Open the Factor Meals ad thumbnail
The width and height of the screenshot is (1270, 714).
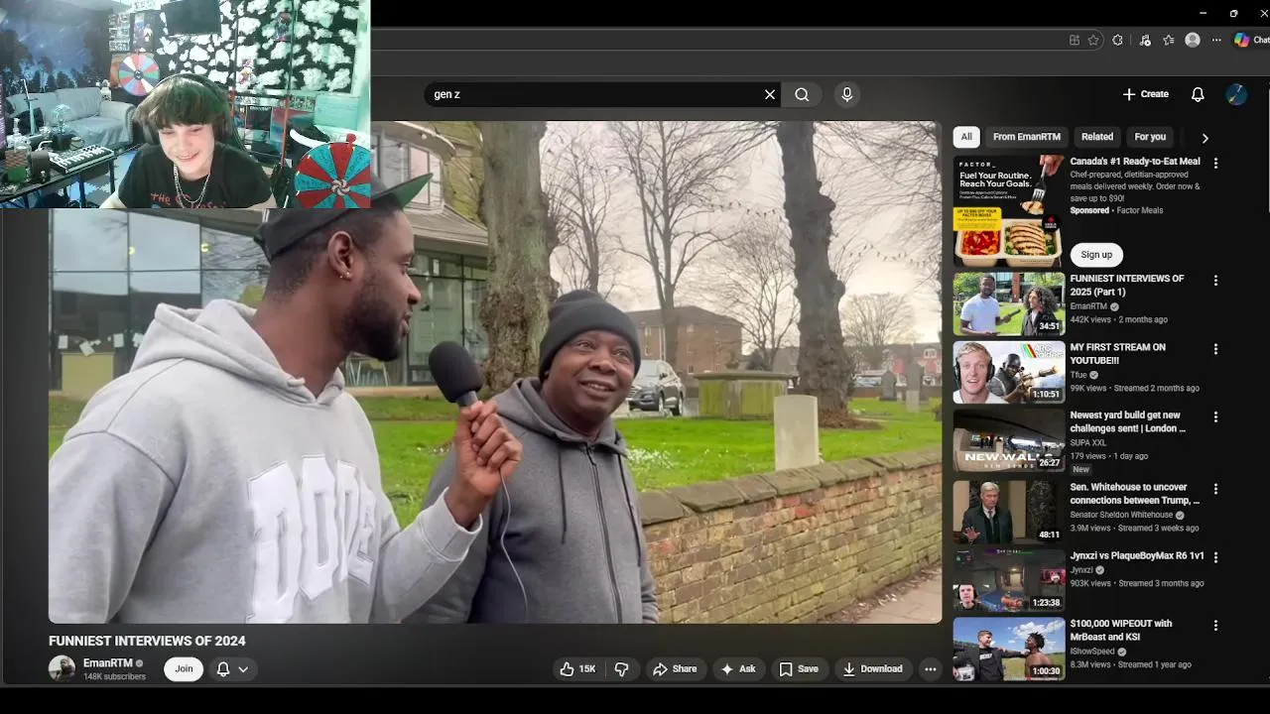pos(1009,210)
